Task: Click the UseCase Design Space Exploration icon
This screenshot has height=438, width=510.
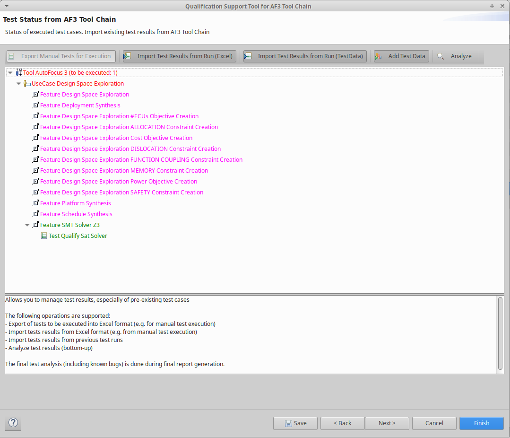Action: (x=27, y=84)
